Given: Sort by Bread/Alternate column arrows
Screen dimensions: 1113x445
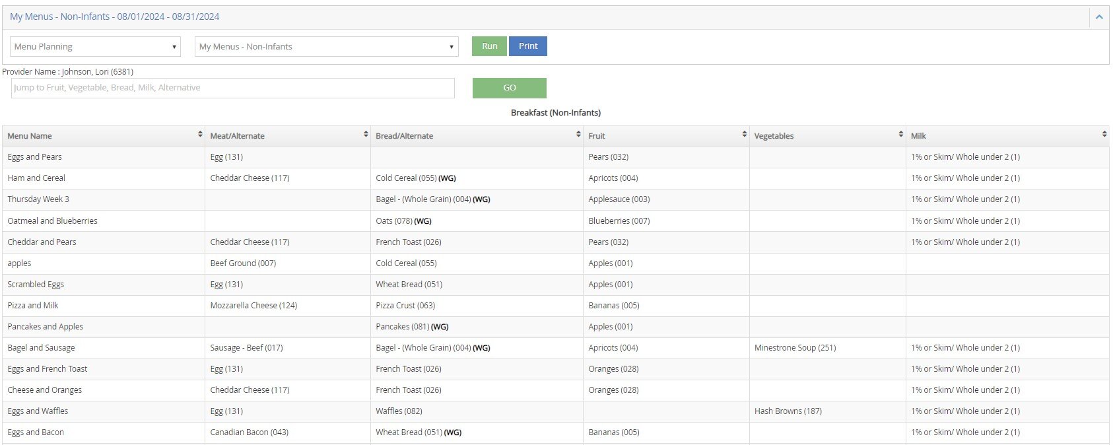Looking at the screenshot, I should pyautogui.click(x=578, y=134).
